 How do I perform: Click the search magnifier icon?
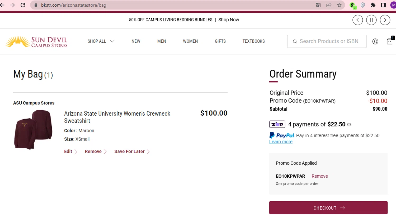pyautogui.click(x=295, y=41)
